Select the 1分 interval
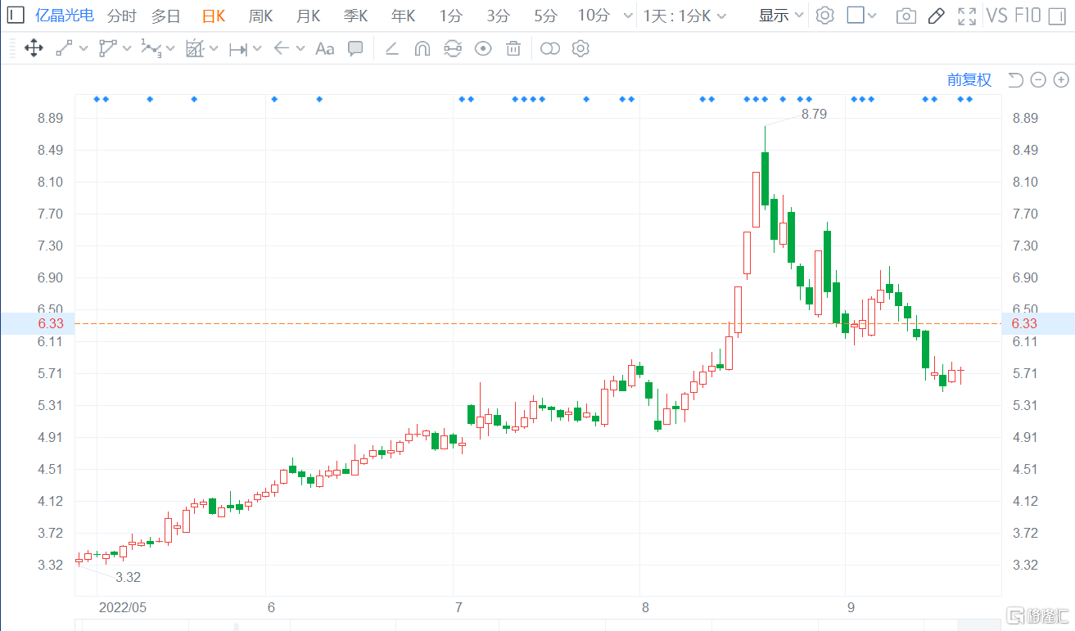 tap(450, 16)
